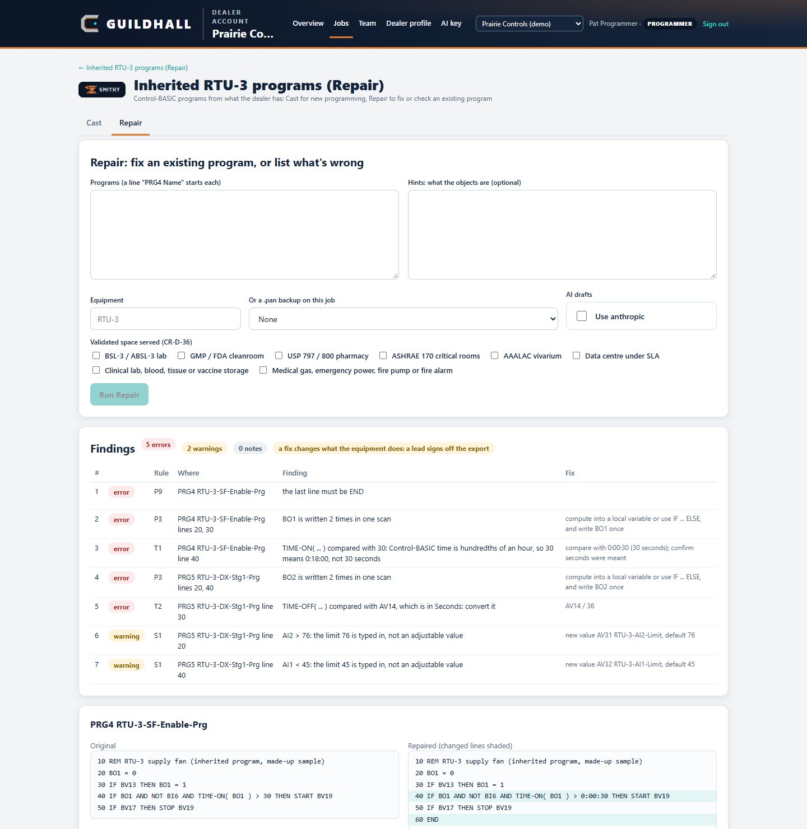The height and width of the screenshot is (829, 807).
Task: Click the 2 warnings badge
Action: [x=205, y=449]
